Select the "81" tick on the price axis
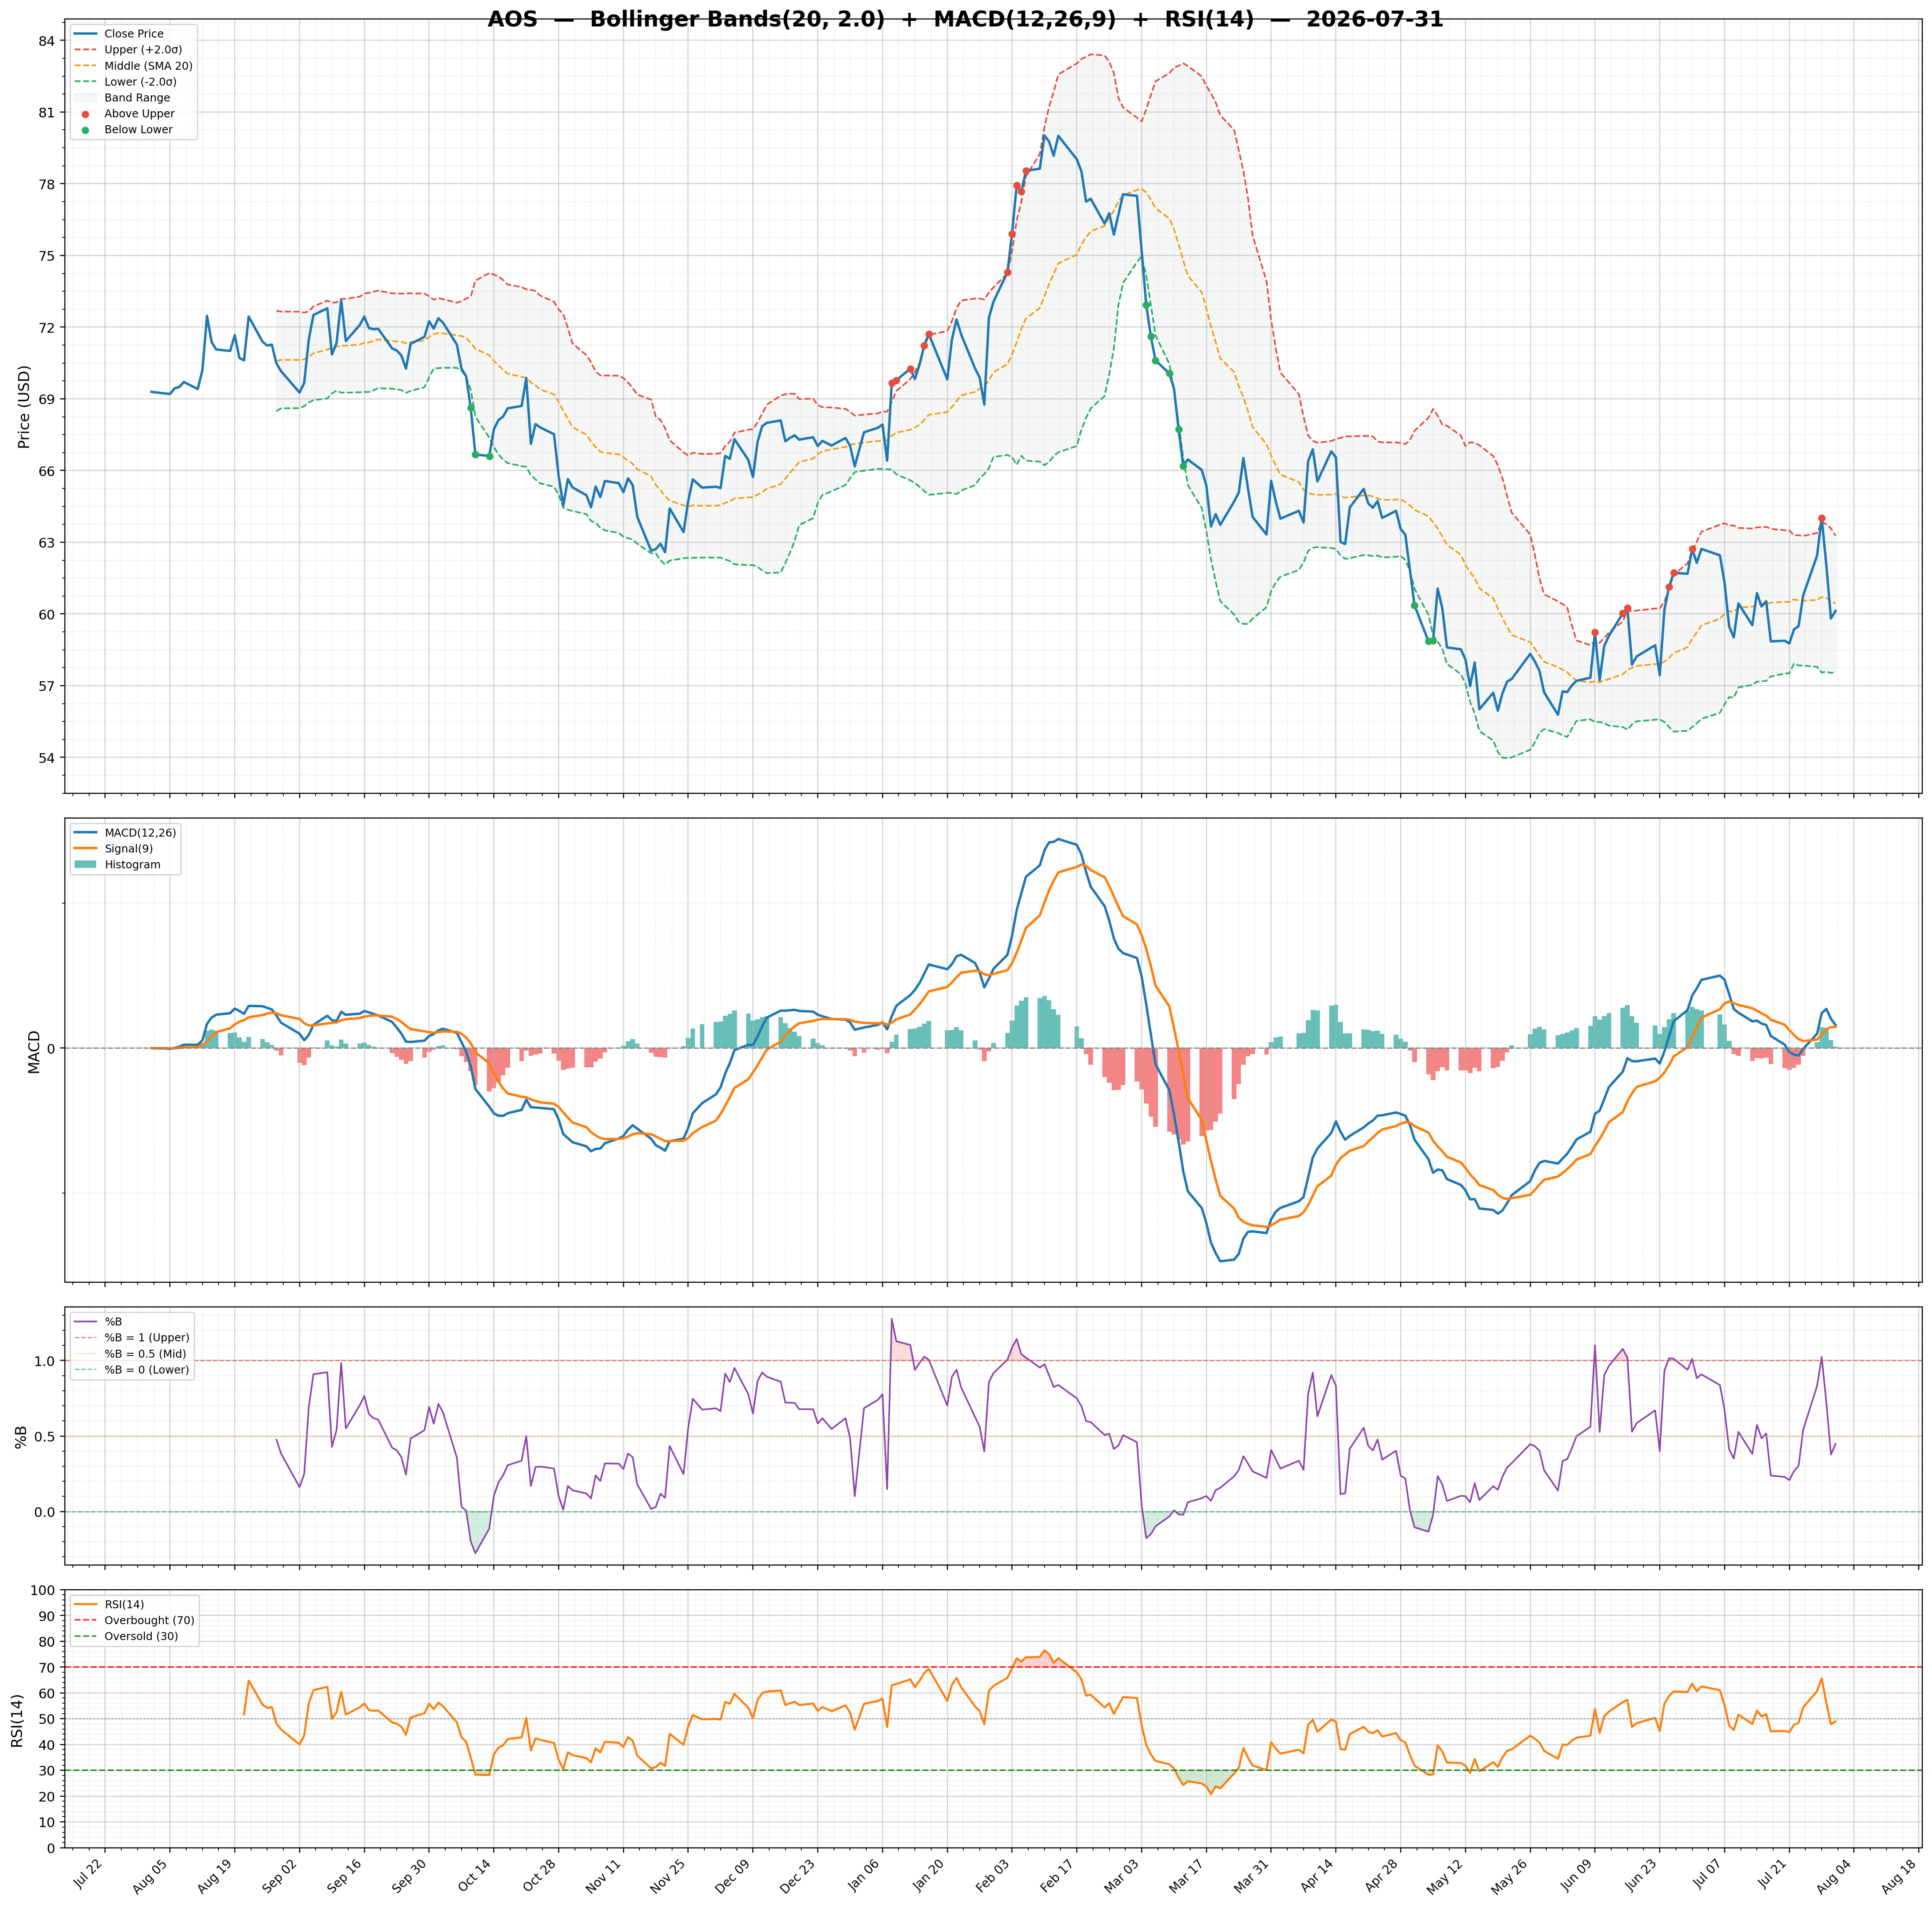 coord(48,112)
